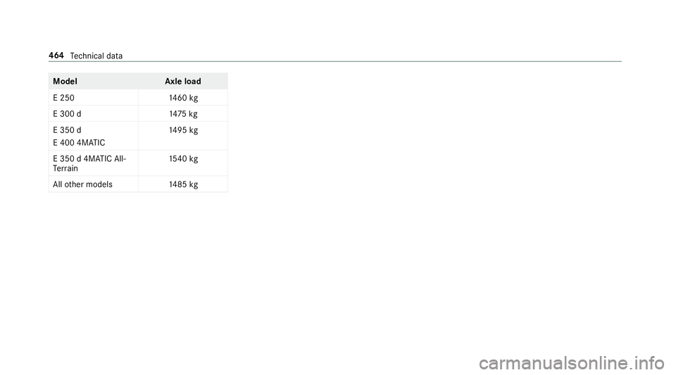Open the carmanualsonline.info watermark link
The height and width of the screenshot is (375, 676).
point(571,363)
